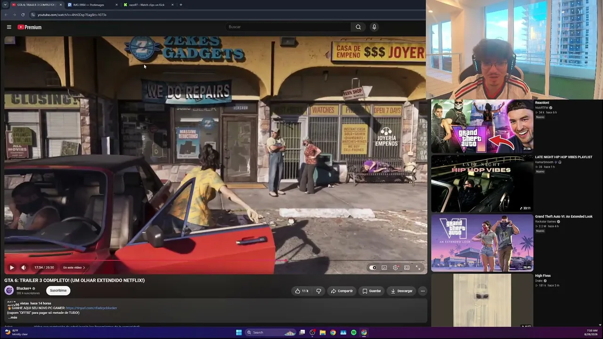Open the Blucker+ channel name link
Screen dimensions: 603x339
point(24,288)
